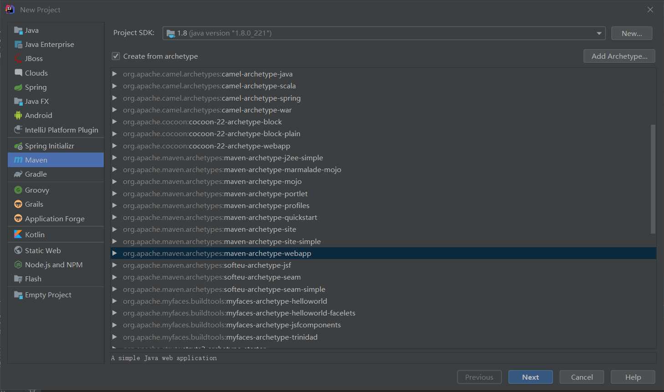This screenshot has height=392, width=664.
Task: Select Empty Project label
Action: click(x=48, y=295)
